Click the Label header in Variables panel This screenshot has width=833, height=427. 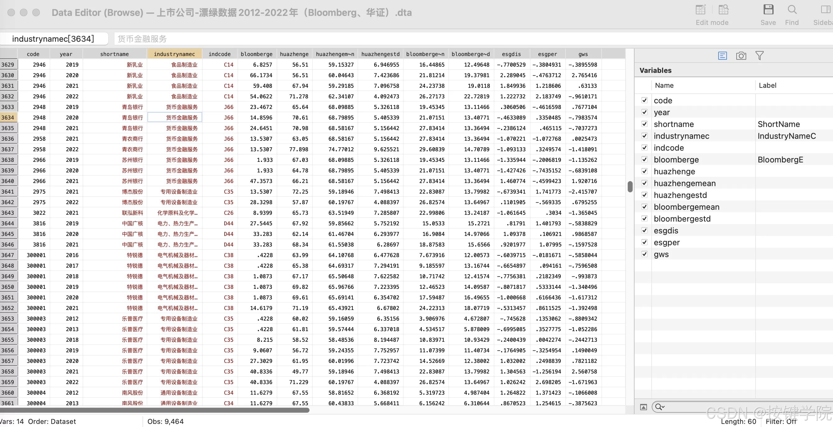pyautogui.click(x=767, y=85)
